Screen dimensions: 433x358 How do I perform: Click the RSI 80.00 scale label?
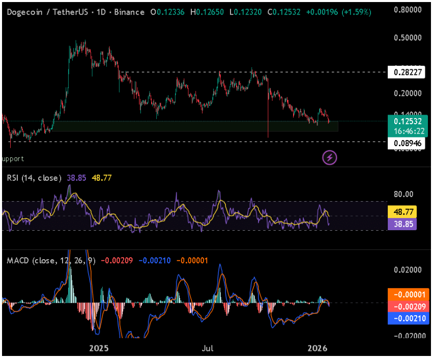point(403,194)
